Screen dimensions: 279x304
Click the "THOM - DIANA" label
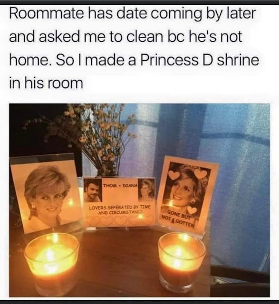click(120, 186)
